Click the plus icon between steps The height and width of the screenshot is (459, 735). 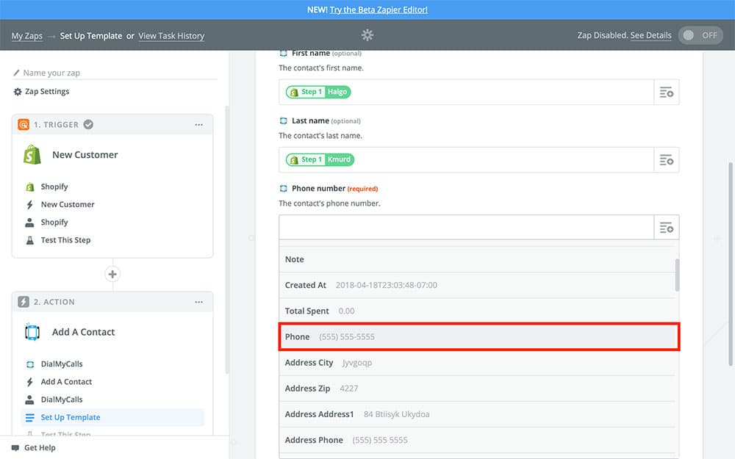[x=112, y=275]
